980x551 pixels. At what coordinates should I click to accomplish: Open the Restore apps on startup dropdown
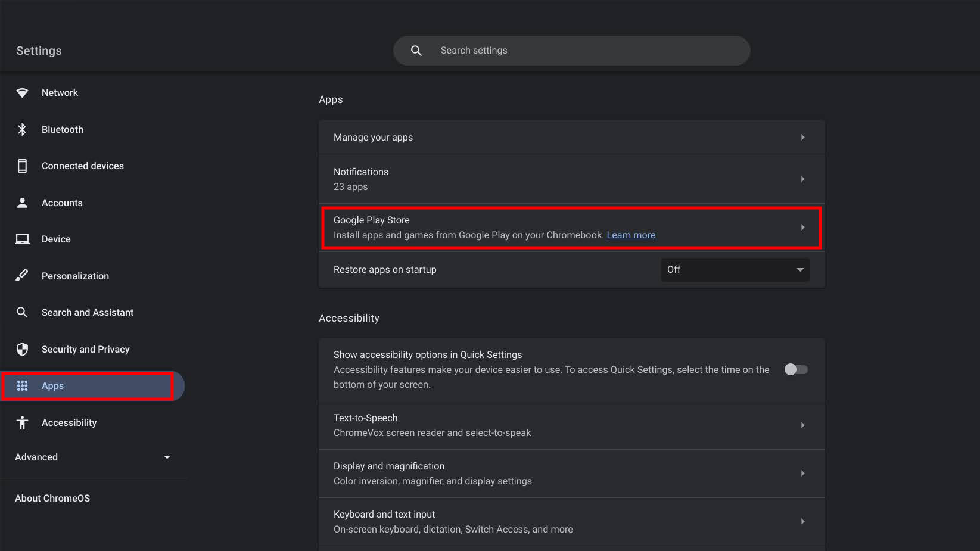(735, 270)
